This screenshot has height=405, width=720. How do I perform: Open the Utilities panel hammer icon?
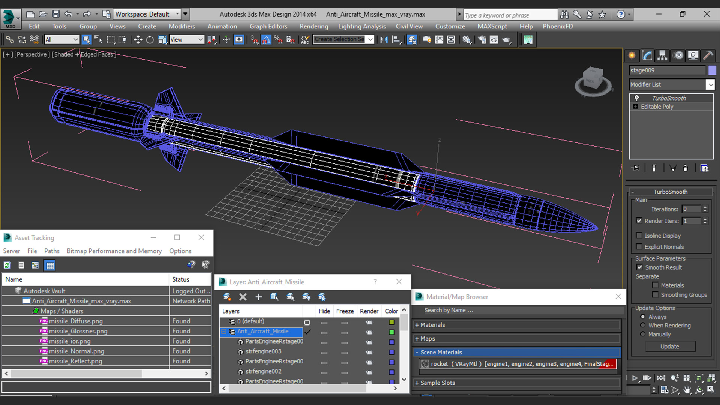coord(708,55)
